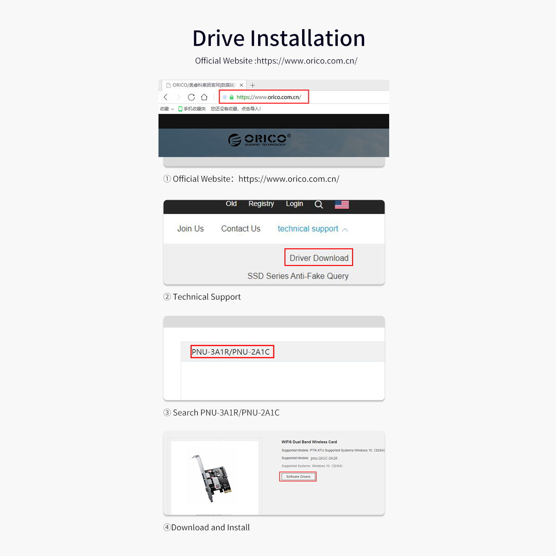Go to the browser home page icon

204,97
